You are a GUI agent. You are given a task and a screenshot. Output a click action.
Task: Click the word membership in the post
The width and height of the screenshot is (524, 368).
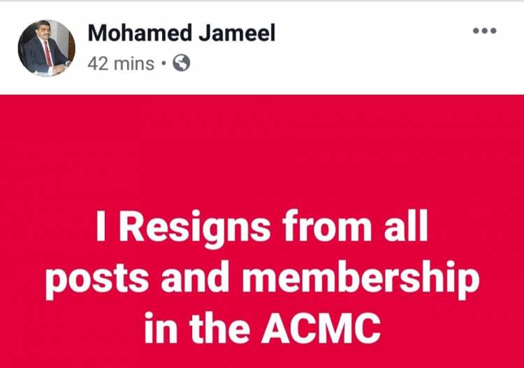361,279
